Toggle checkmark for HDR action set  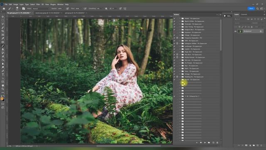point(175,41)
